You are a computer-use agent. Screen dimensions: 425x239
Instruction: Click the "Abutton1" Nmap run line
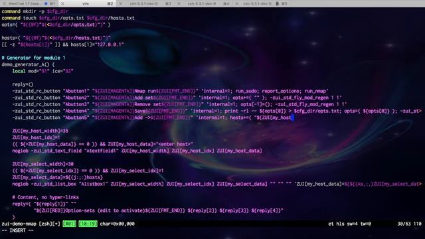coord(170,91)
